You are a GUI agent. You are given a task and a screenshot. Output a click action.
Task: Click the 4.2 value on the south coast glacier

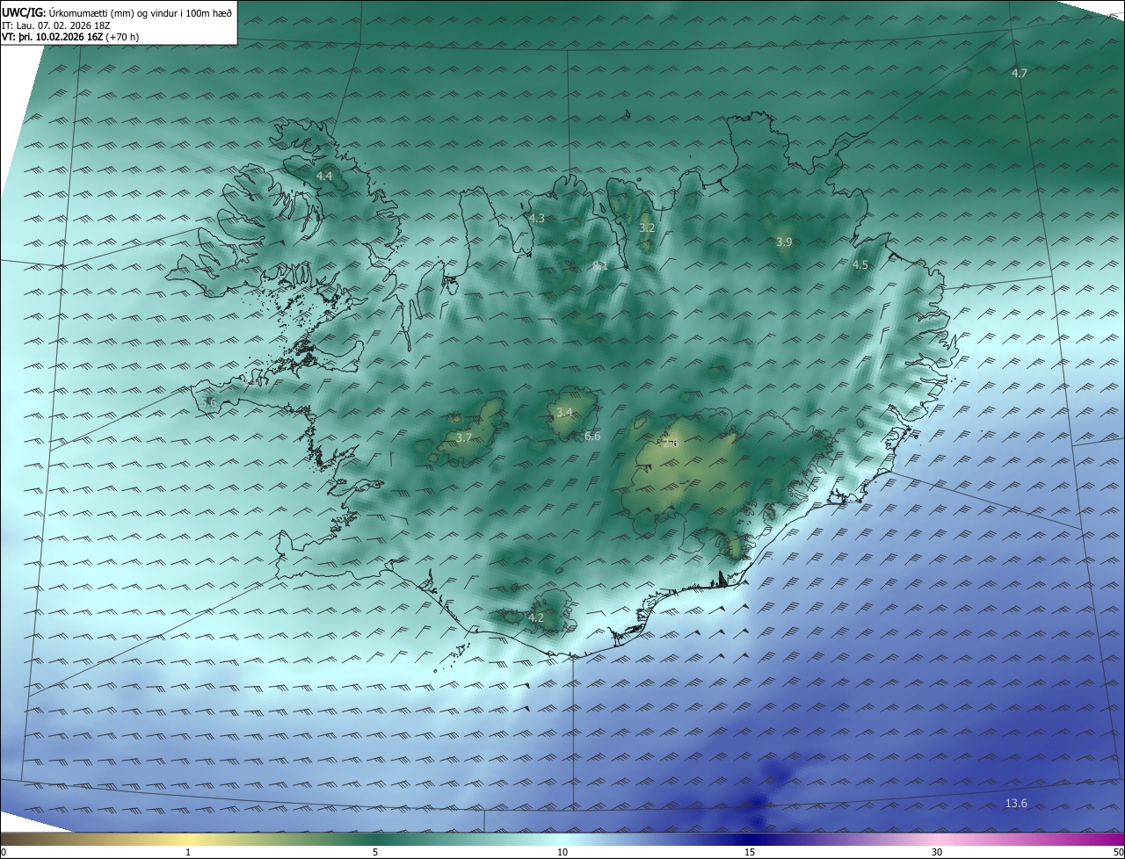[x=536, y=617]
